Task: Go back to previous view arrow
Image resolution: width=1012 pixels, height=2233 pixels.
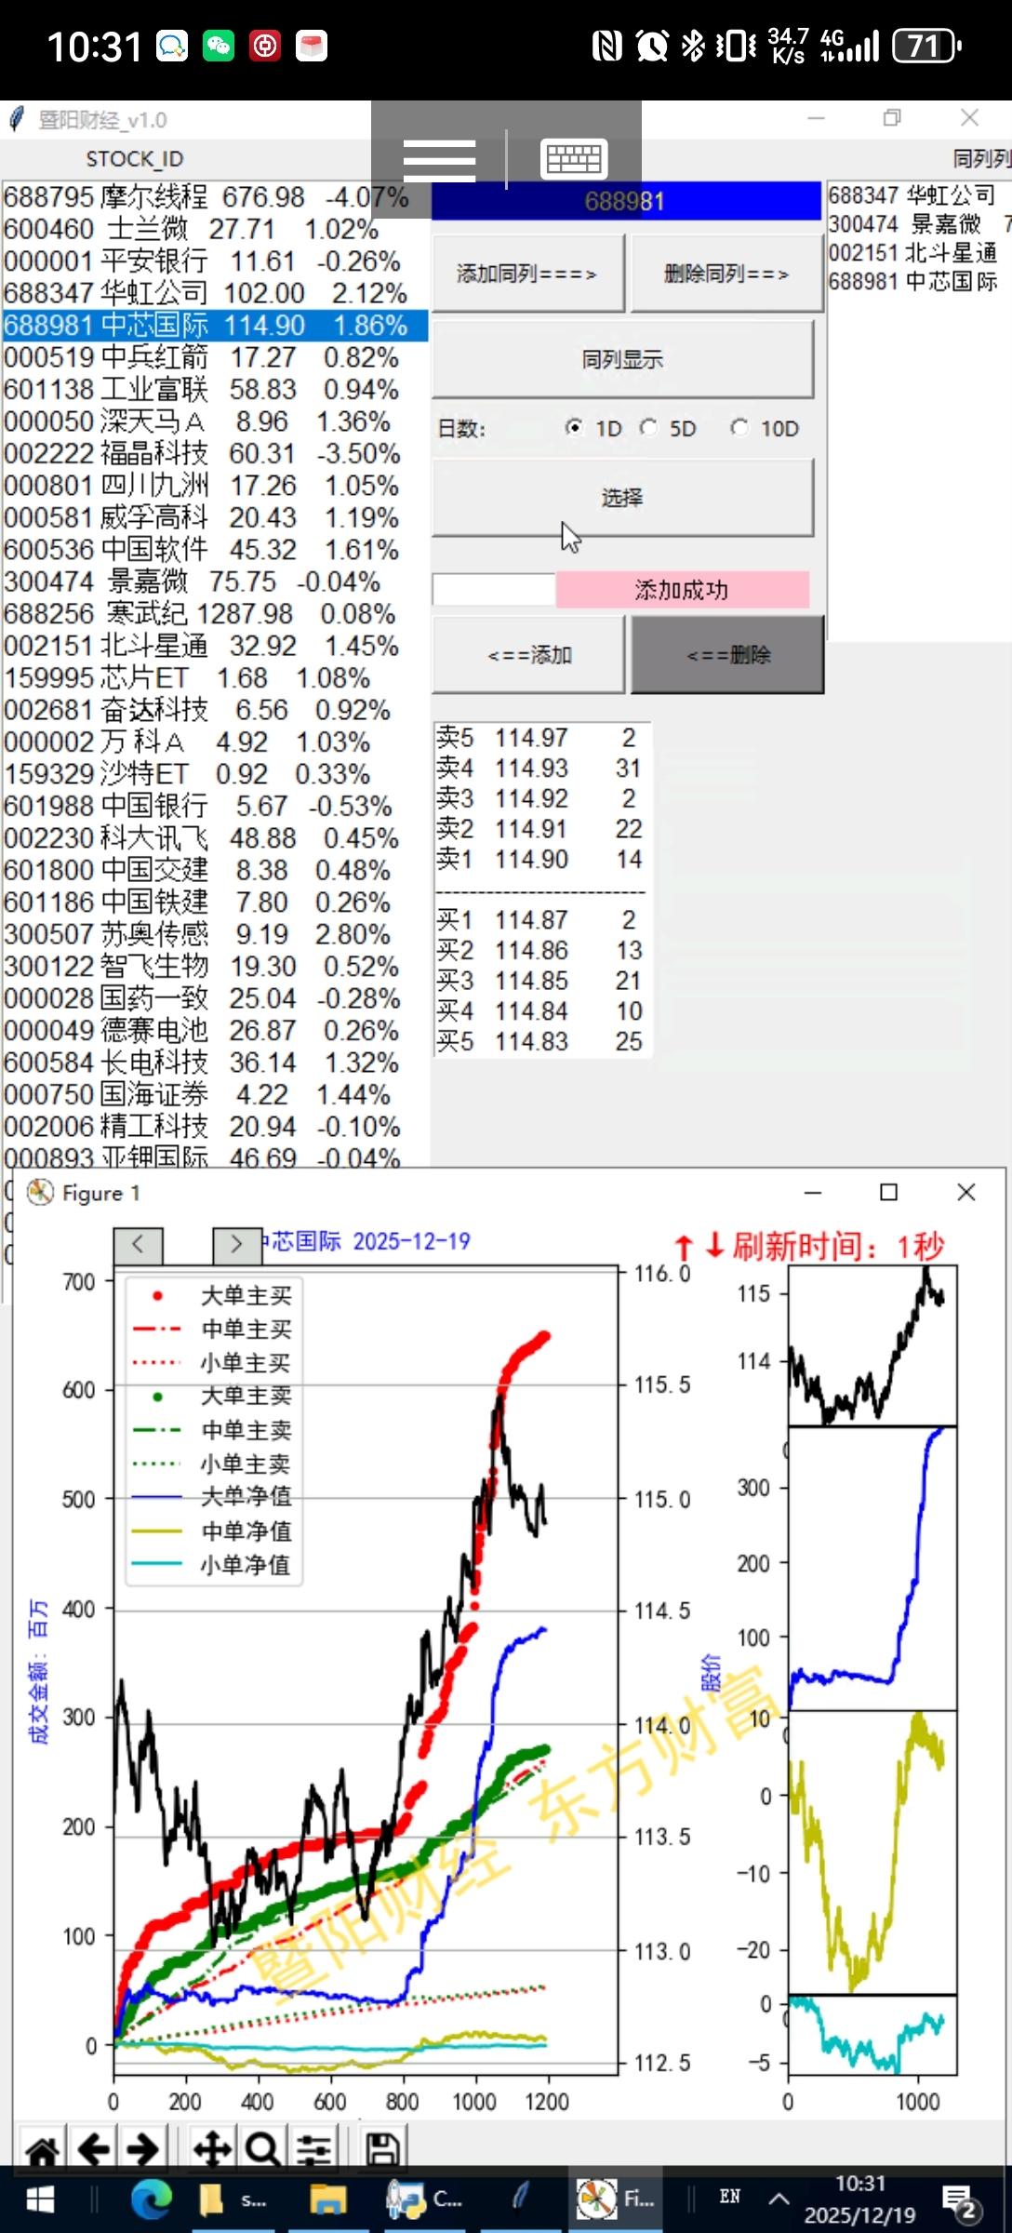Action: click(x=94, y=2150)
